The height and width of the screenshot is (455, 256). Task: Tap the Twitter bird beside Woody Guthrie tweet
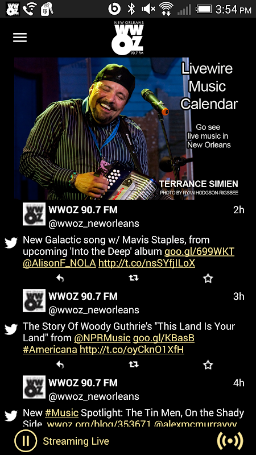pos(11,329)
